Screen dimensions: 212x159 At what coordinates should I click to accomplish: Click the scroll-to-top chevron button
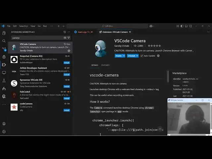160,129
